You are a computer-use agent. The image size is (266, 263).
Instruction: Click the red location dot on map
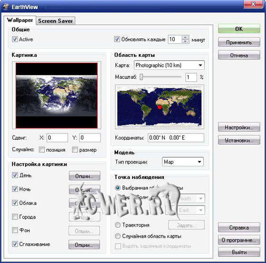pyautogui.click(x=160, y=107)
